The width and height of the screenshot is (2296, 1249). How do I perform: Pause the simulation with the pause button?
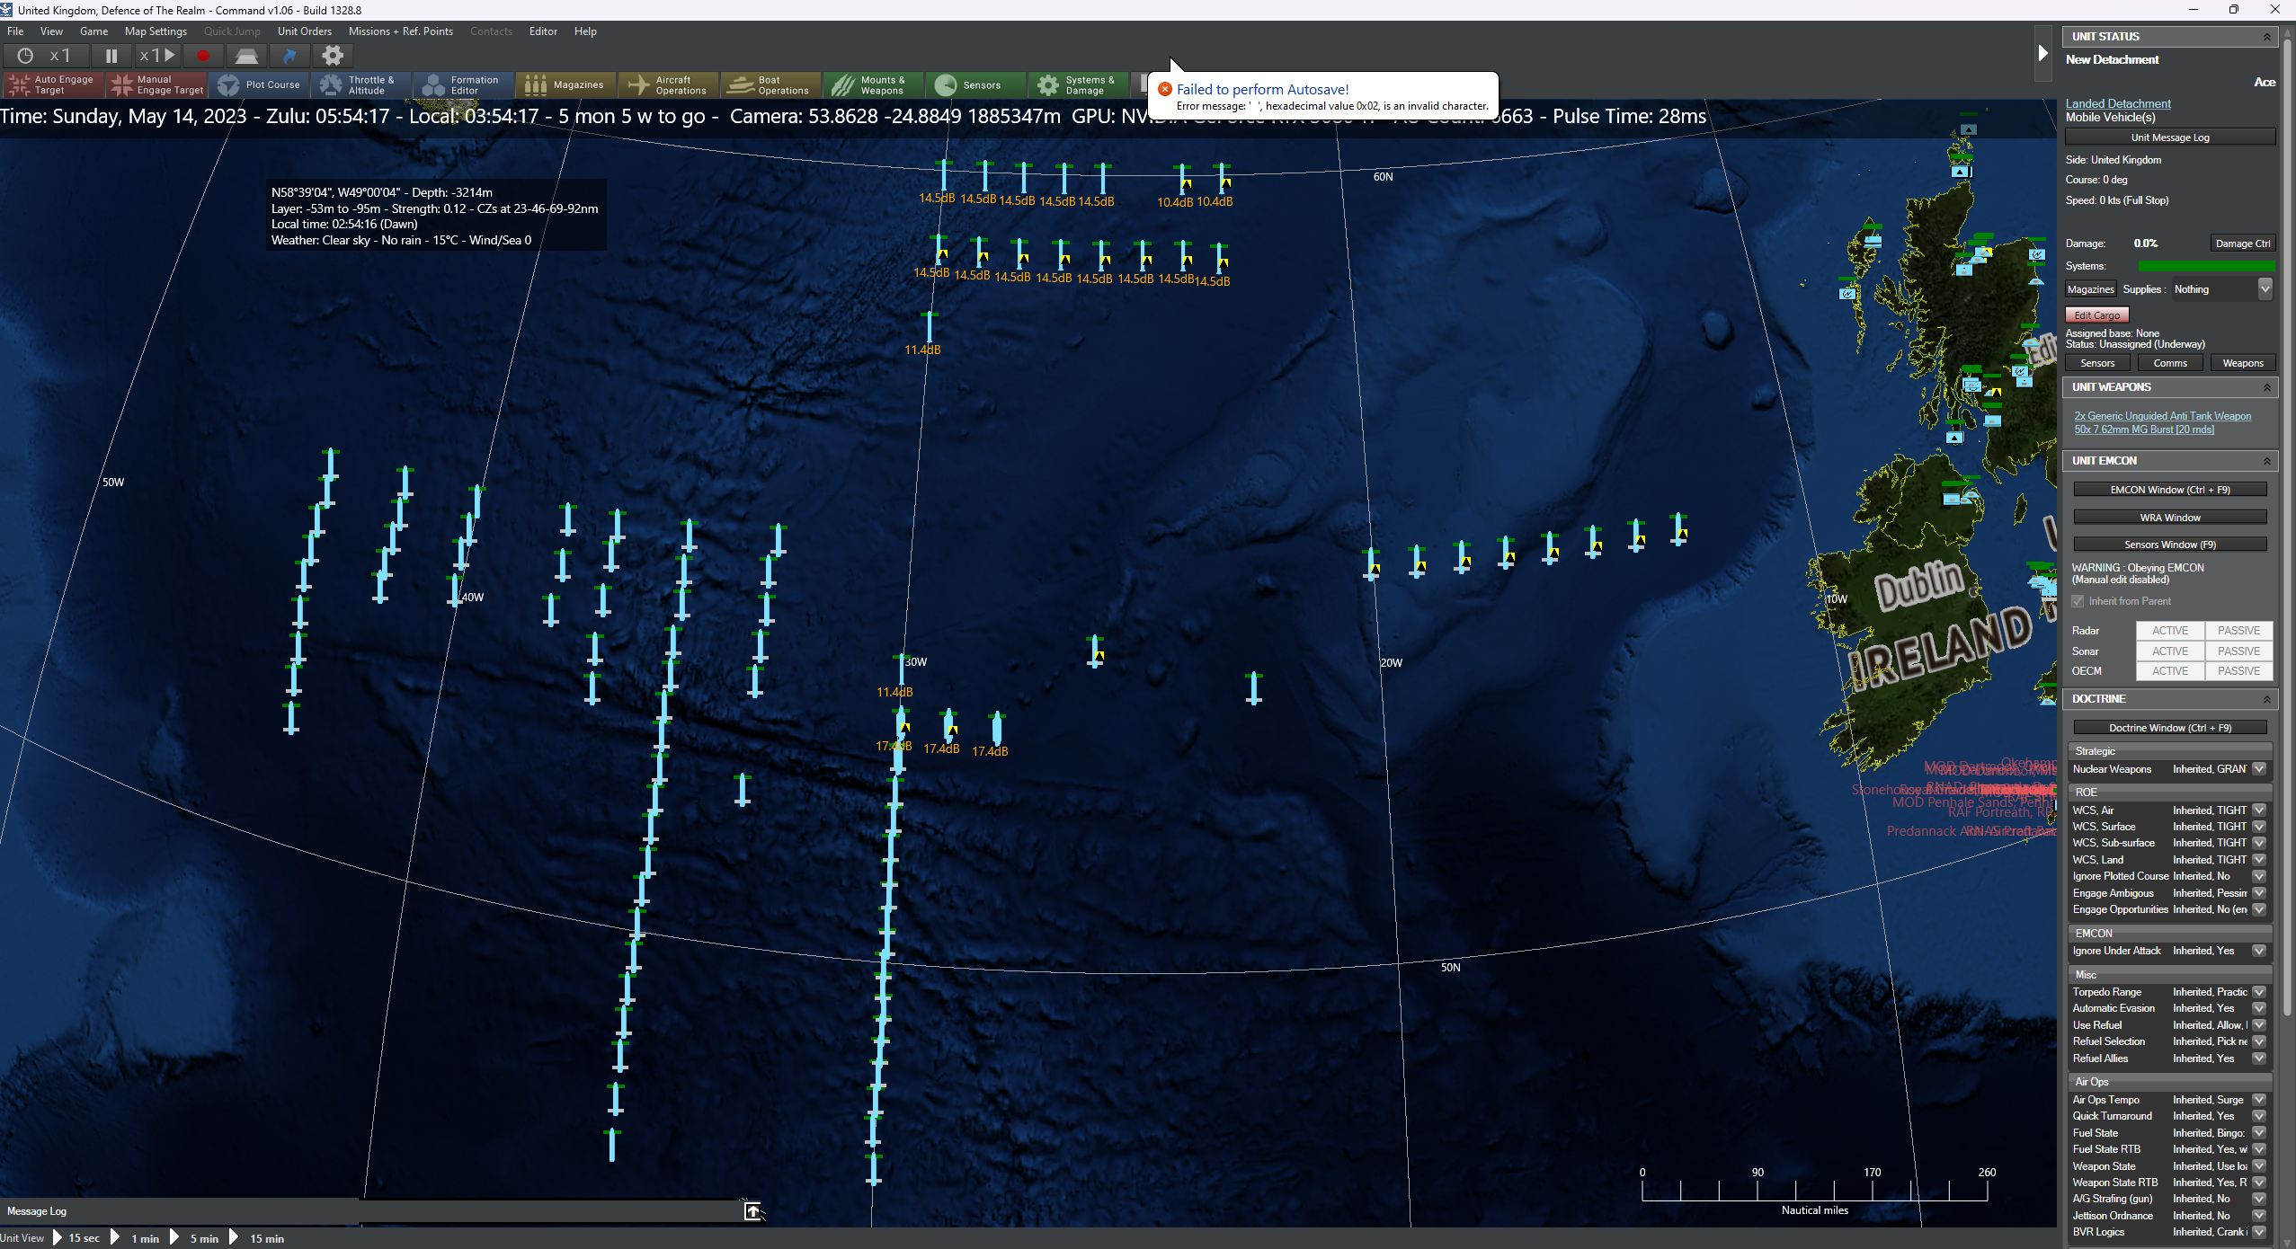(x=111, y=56)
